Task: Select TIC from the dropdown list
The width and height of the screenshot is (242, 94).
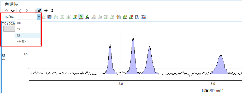Action: tap(28, 23)
